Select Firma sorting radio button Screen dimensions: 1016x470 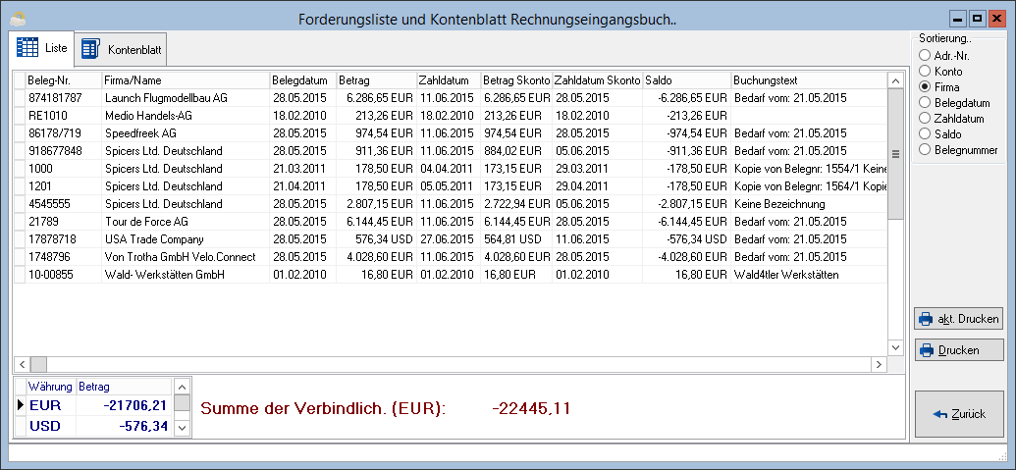click(939, 86)
